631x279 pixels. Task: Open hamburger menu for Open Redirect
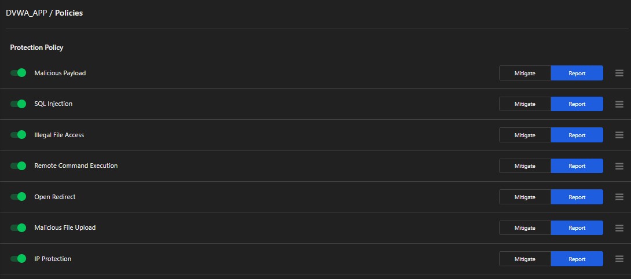pos(619,197)
